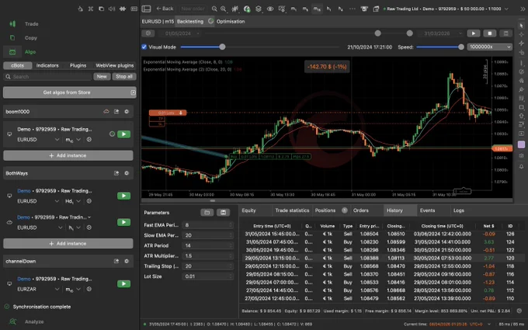The width and height of the screenshot is (528, 330).
Task: Go Back from the chart toolbar
Action: (165, 9)
